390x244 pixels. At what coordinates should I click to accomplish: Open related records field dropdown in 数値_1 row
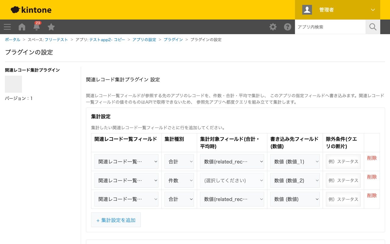tap(126, 162)
